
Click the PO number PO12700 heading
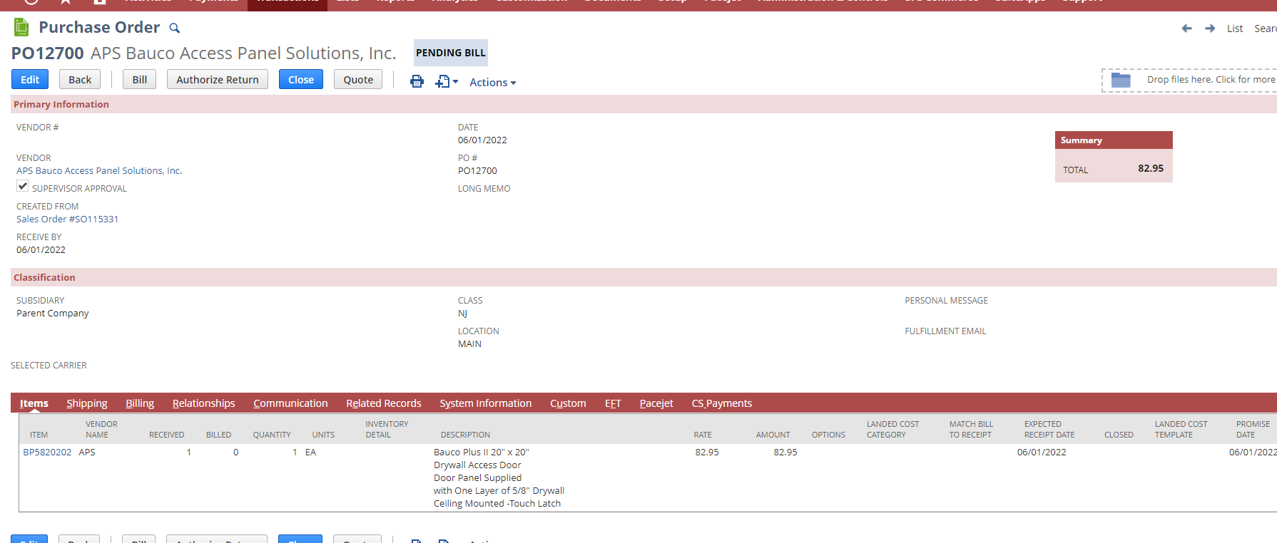coord(48,53)
